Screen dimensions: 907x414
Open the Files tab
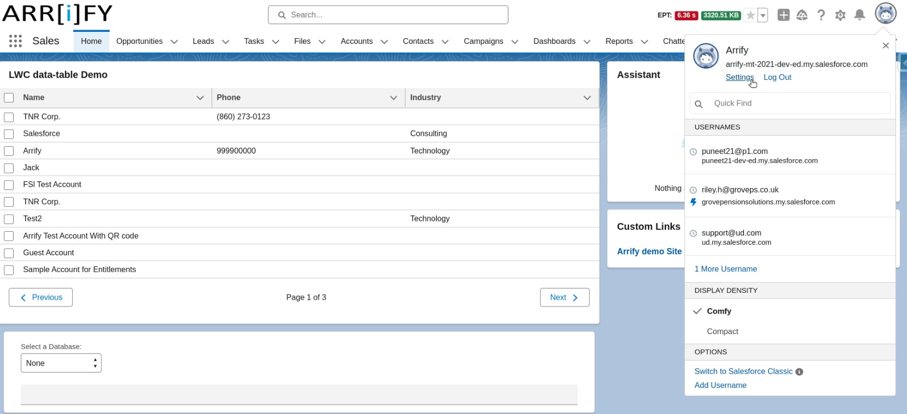(x=302, y=41)
